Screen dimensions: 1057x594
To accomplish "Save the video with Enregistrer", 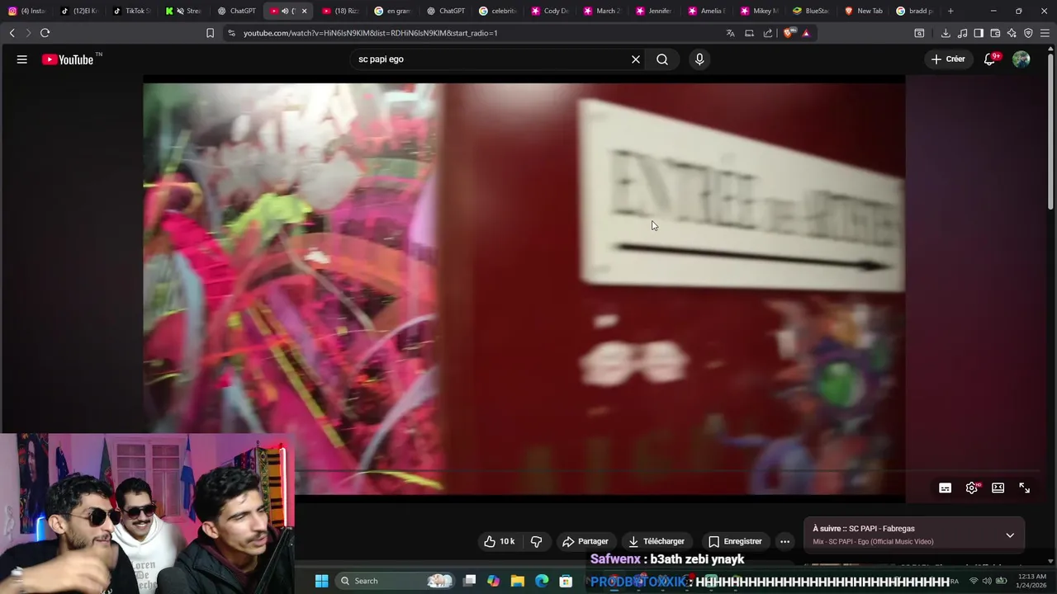I will 735,541.
